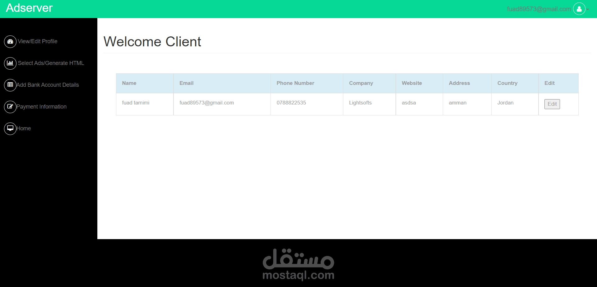Select the phone cell 0788822535
Screen dimensions: 597x287
click(307, 104)
